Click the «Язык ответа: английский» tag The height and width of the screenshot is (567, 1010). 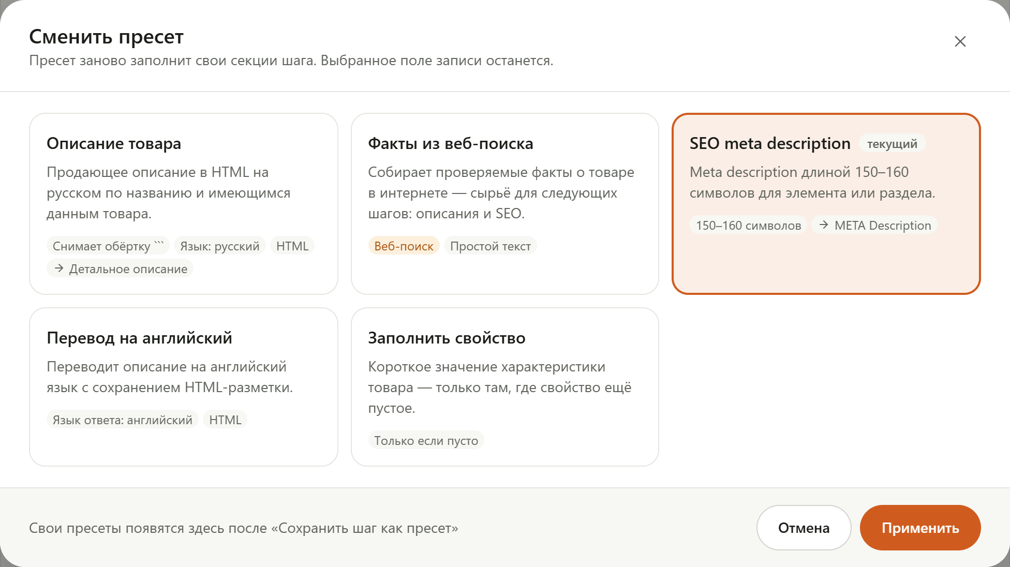click(123, 420)
